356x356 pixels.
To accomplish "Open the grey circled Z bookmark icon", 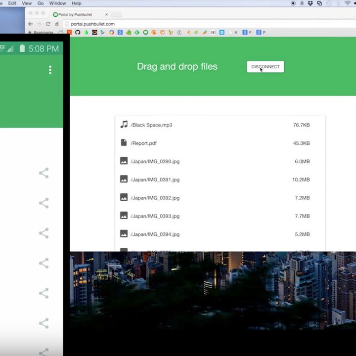I will [179, 32].
